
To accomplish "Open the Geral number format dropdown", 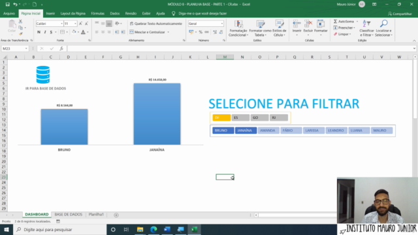I will (222, 23).
